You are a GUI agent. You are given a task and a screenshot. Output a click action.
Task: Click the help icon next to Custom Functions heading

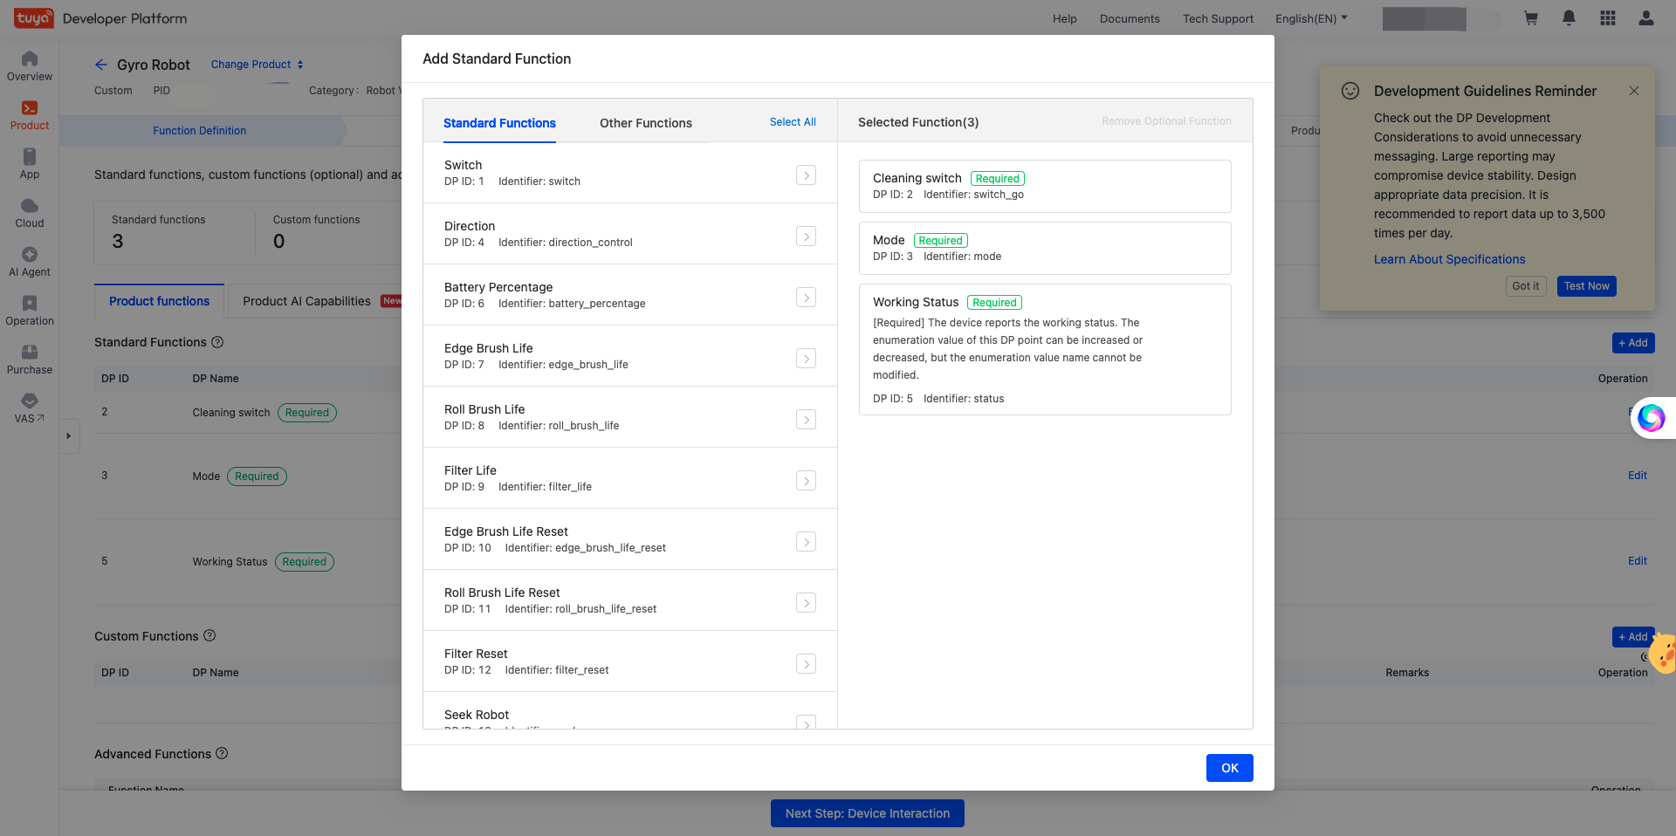coord(209,636)
